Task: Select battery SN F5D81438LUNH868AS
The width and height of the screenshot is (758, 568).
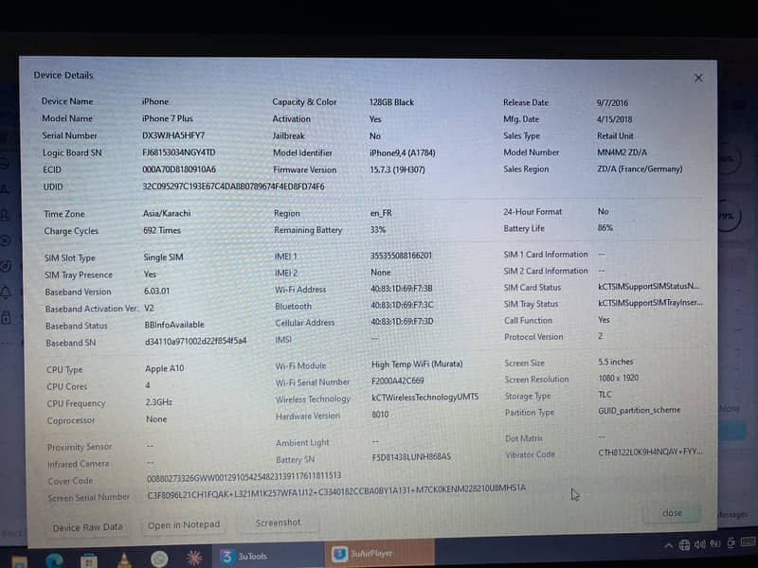Action: point(411,456)
